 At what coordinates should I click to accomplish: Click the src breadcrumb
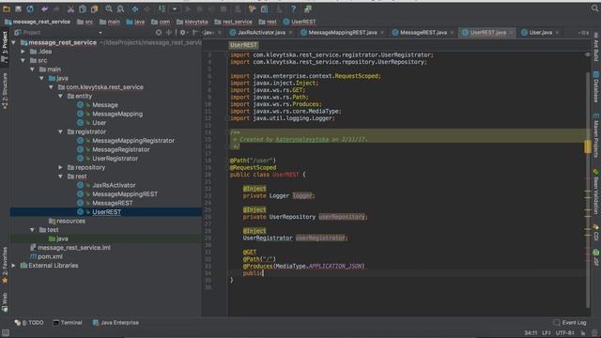pos(85,22)
